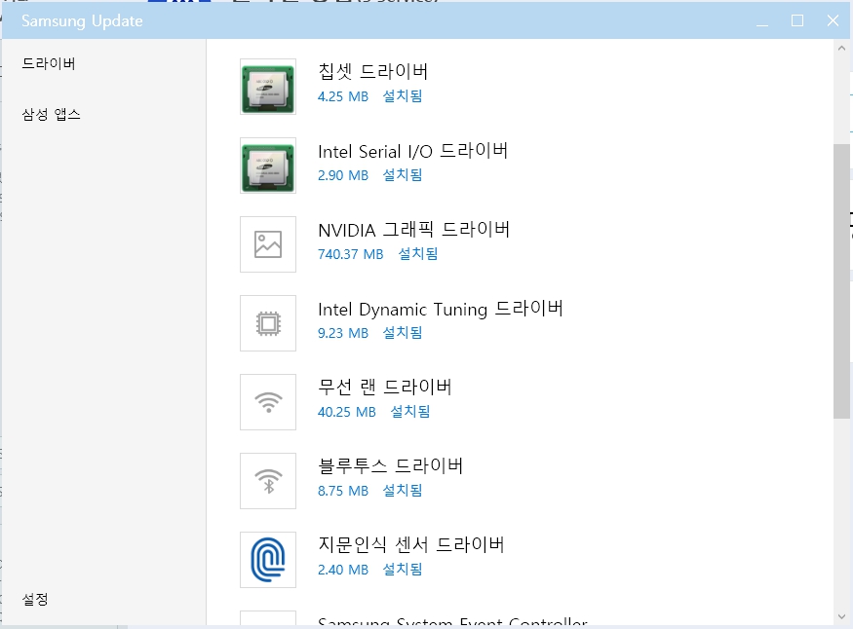Click the 블루투스 driver Bluetooth icon
Screen dimensions: 853x629
point(268,481)
